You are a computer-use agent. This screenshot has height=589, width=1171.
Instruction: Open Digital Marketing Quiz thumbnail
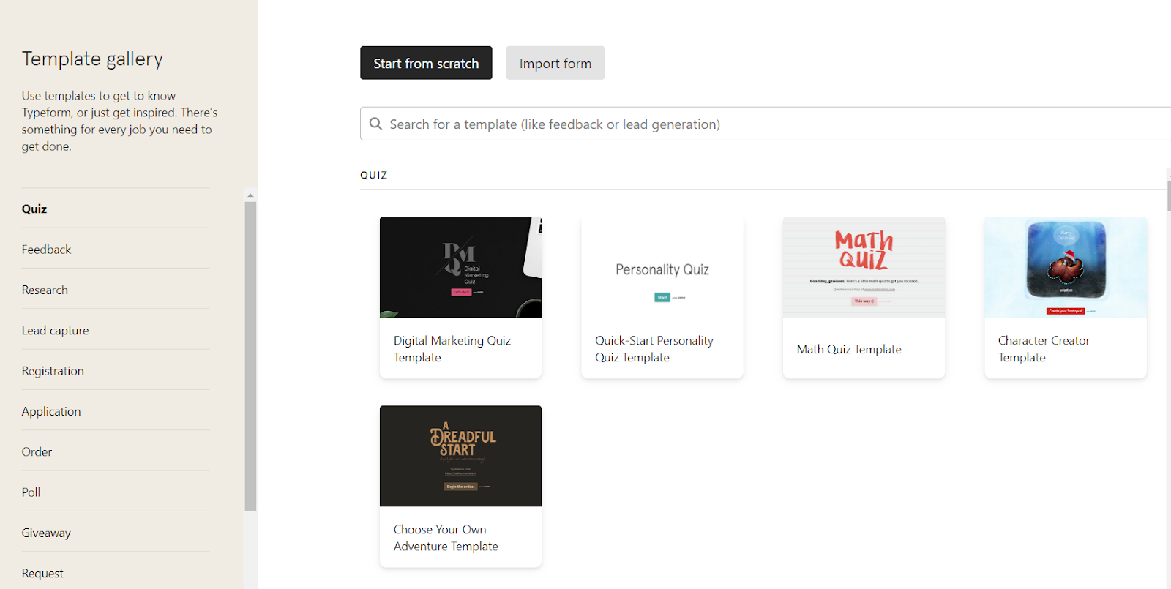point(460,267)
